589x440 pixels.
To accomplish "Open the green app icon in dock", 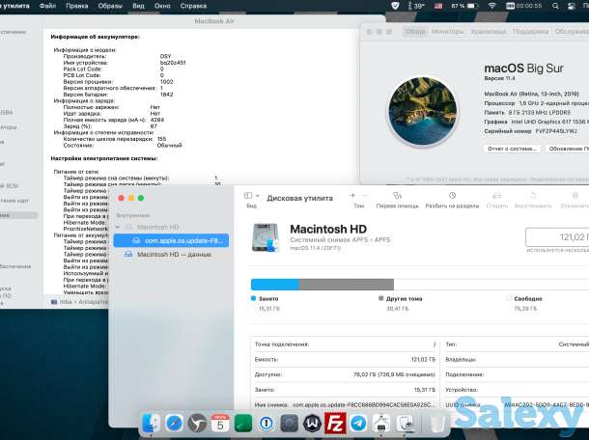I will [x=243, y=424].
